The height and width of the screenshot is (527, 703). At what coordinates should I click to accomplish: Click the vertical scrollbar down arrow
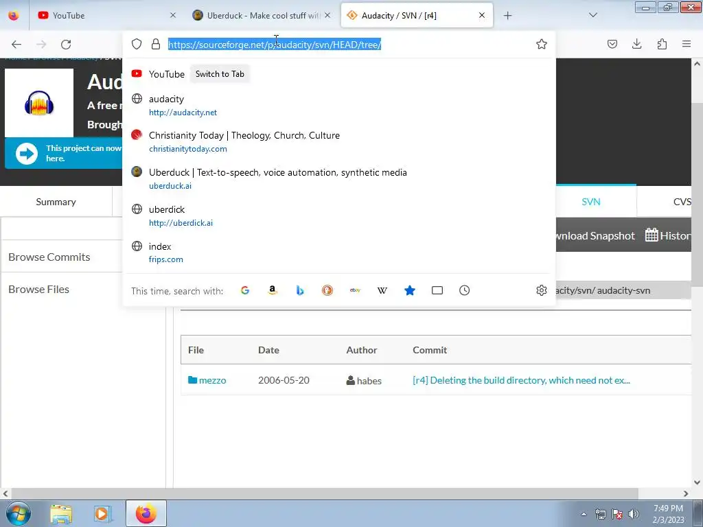tap(698, 482)
